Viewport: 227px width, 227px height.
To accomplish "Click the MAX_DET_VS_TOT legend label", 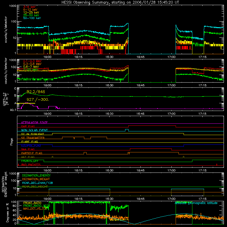I will click(x=35, y=209).
